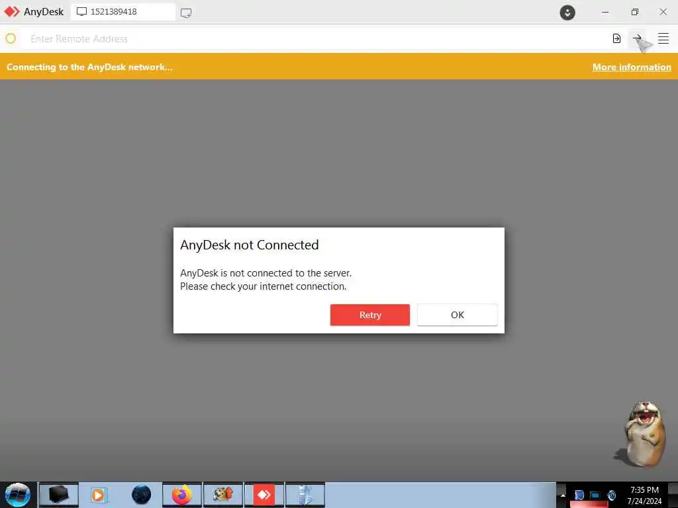This screenshot has height=508, width=678.
Task: Click the Show desktop strip
Action: 673,495
